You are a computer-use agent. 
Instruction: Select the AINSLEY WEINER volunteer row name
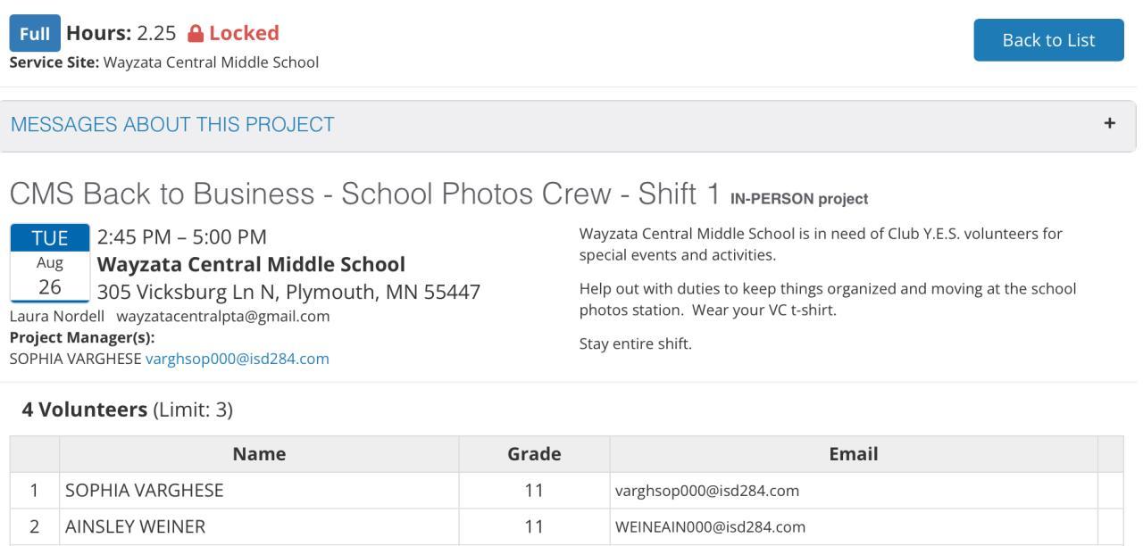[x=136, y=527]
